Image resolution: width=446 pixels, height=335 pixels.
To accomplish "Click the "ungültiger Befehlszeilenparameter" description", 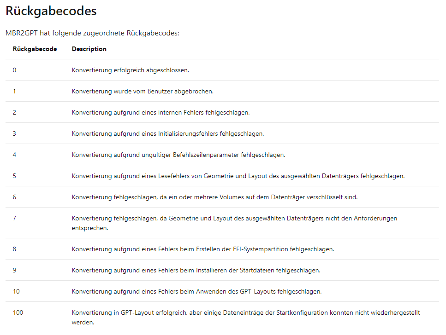I will [178, 155].
